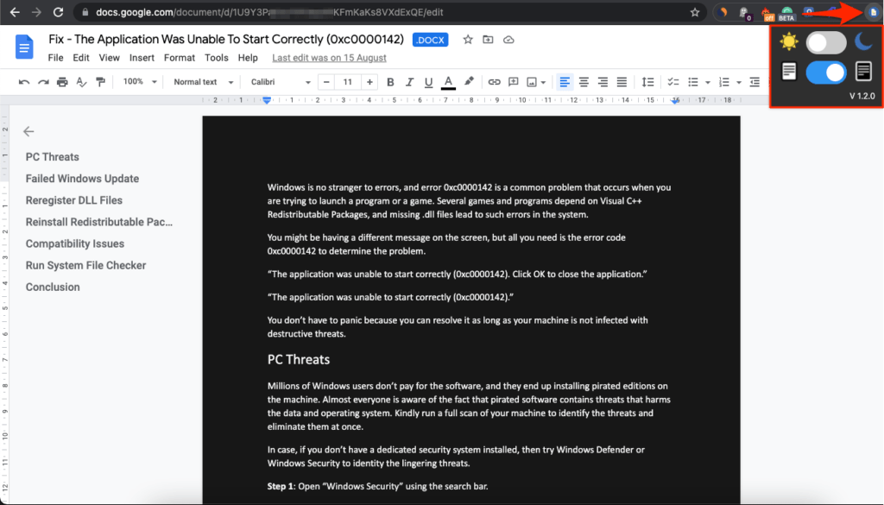Open the Tools menu

(x=216, y=57)
